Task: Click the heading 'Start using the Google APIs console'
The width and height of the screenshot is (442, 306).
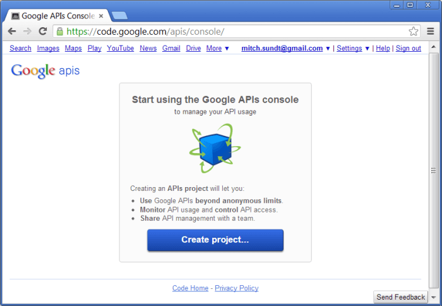Action: tap(215, 100)
